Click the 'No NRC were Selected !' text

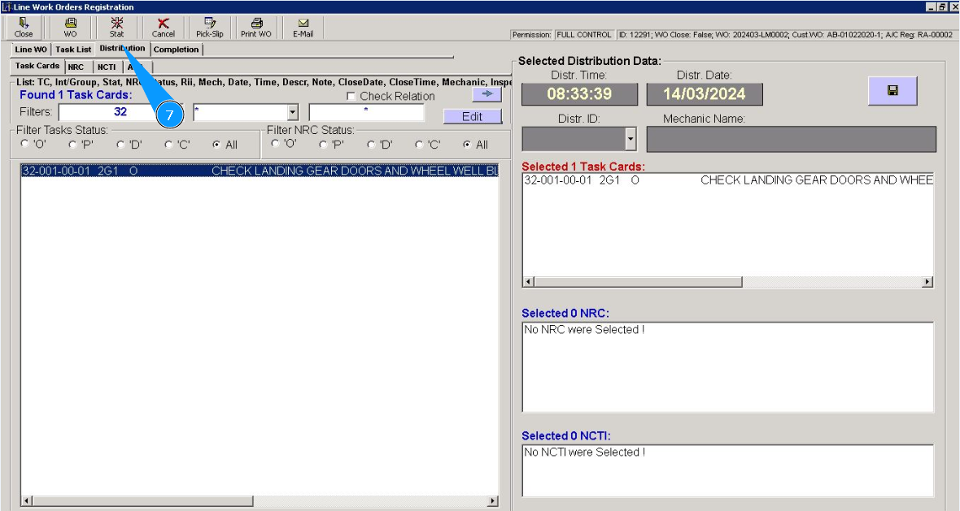click(x=584, y=330)
